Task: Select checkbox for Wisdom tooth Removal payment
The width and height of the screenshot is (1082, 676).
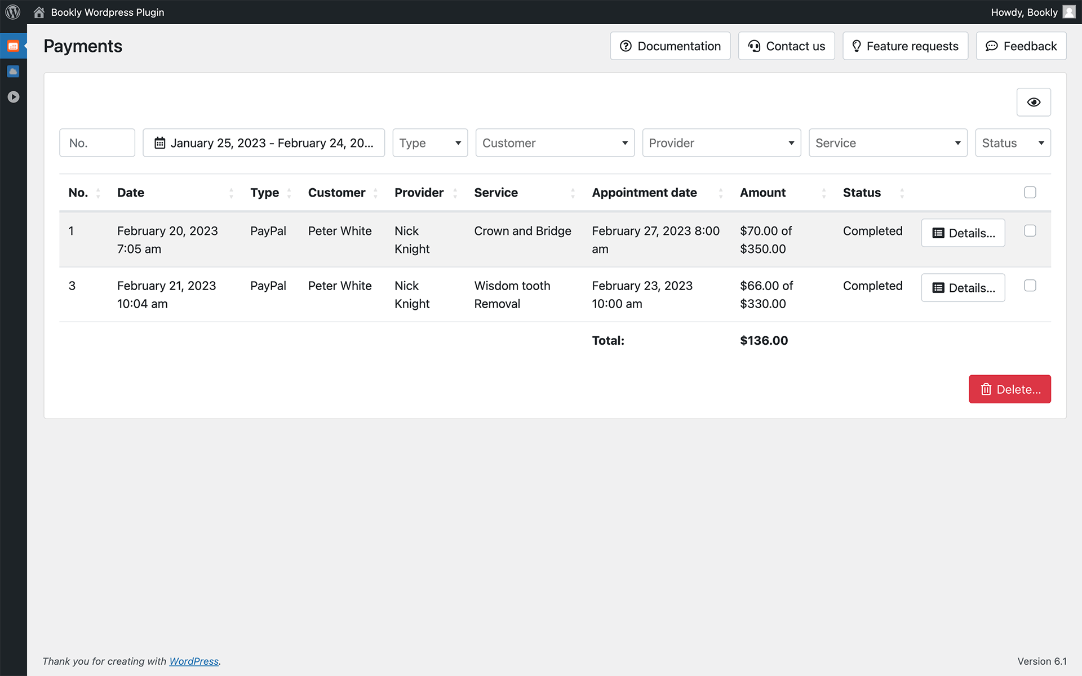Action: click(1030, 286)
